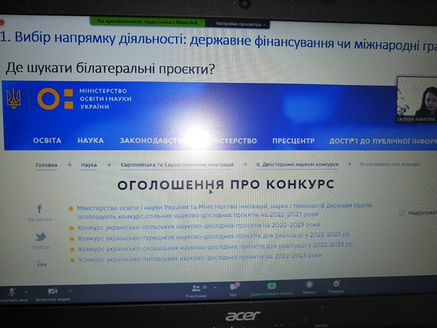
Task: Expand video options arrow beside camera
Action: (x=70, y=291)
